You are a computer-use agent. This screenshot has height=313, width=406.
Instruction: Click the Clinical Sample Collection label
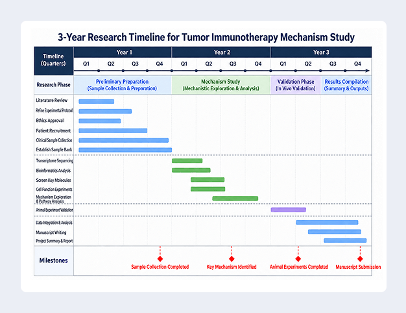54,140
